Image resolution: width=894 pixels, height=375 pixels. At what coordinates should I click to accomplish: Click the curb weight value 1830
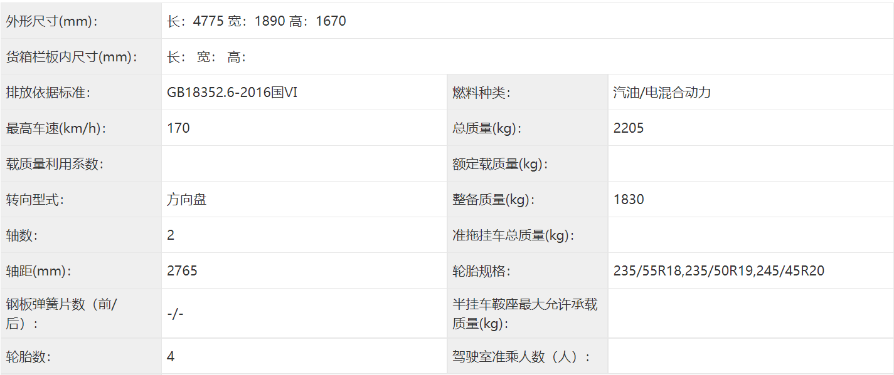tap(629, 200)
